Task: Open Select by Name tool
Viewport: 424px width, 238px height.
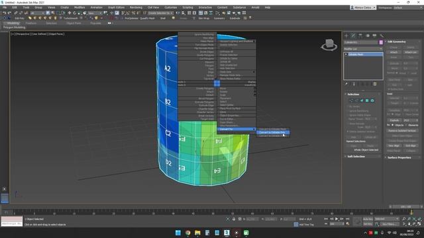Action: (53, 13)
